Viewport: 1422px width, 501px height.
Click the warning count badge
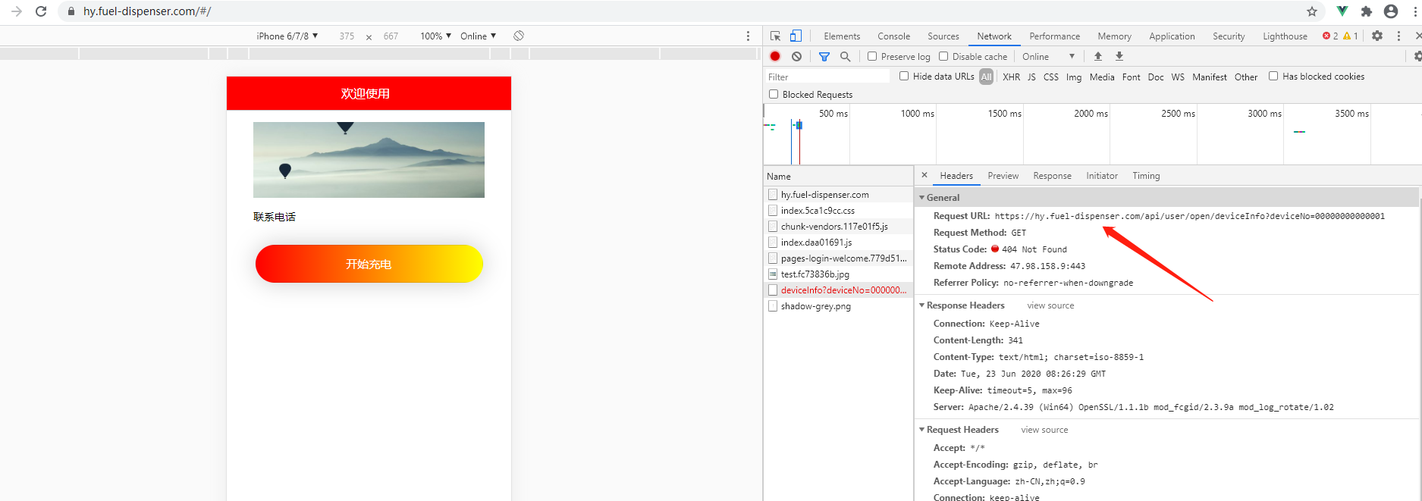[x=1351, y=36]
